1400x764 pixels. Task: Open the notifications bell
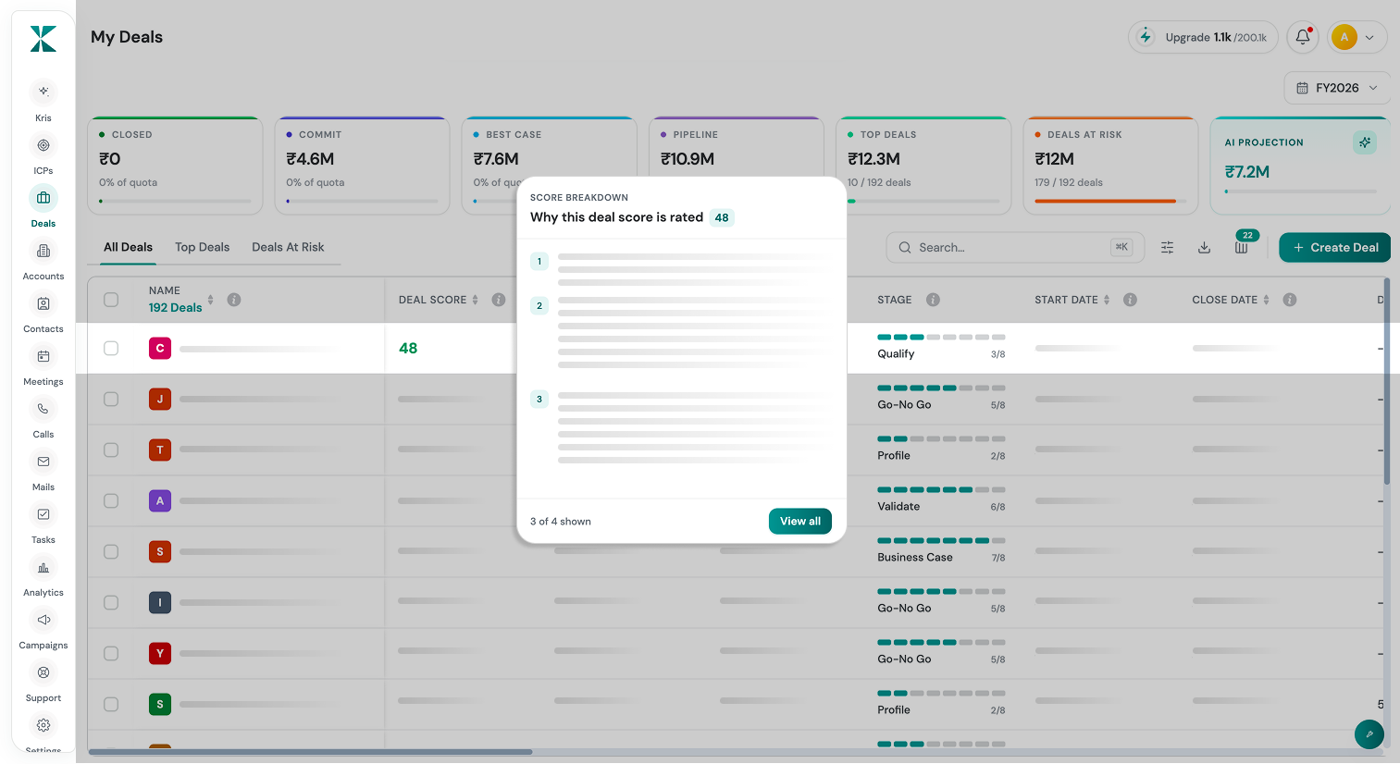coord(1303,37)
